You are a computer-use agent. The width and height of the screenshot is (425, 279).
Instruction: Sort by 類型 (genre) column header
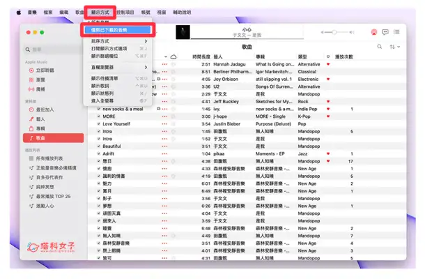(x=302, y=56)
